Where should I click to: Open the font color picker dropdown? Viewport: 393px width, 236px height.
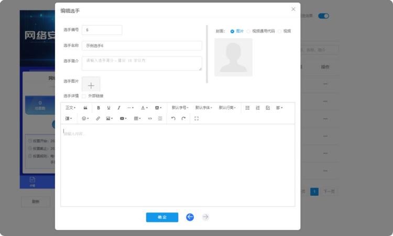pos(144,108)
